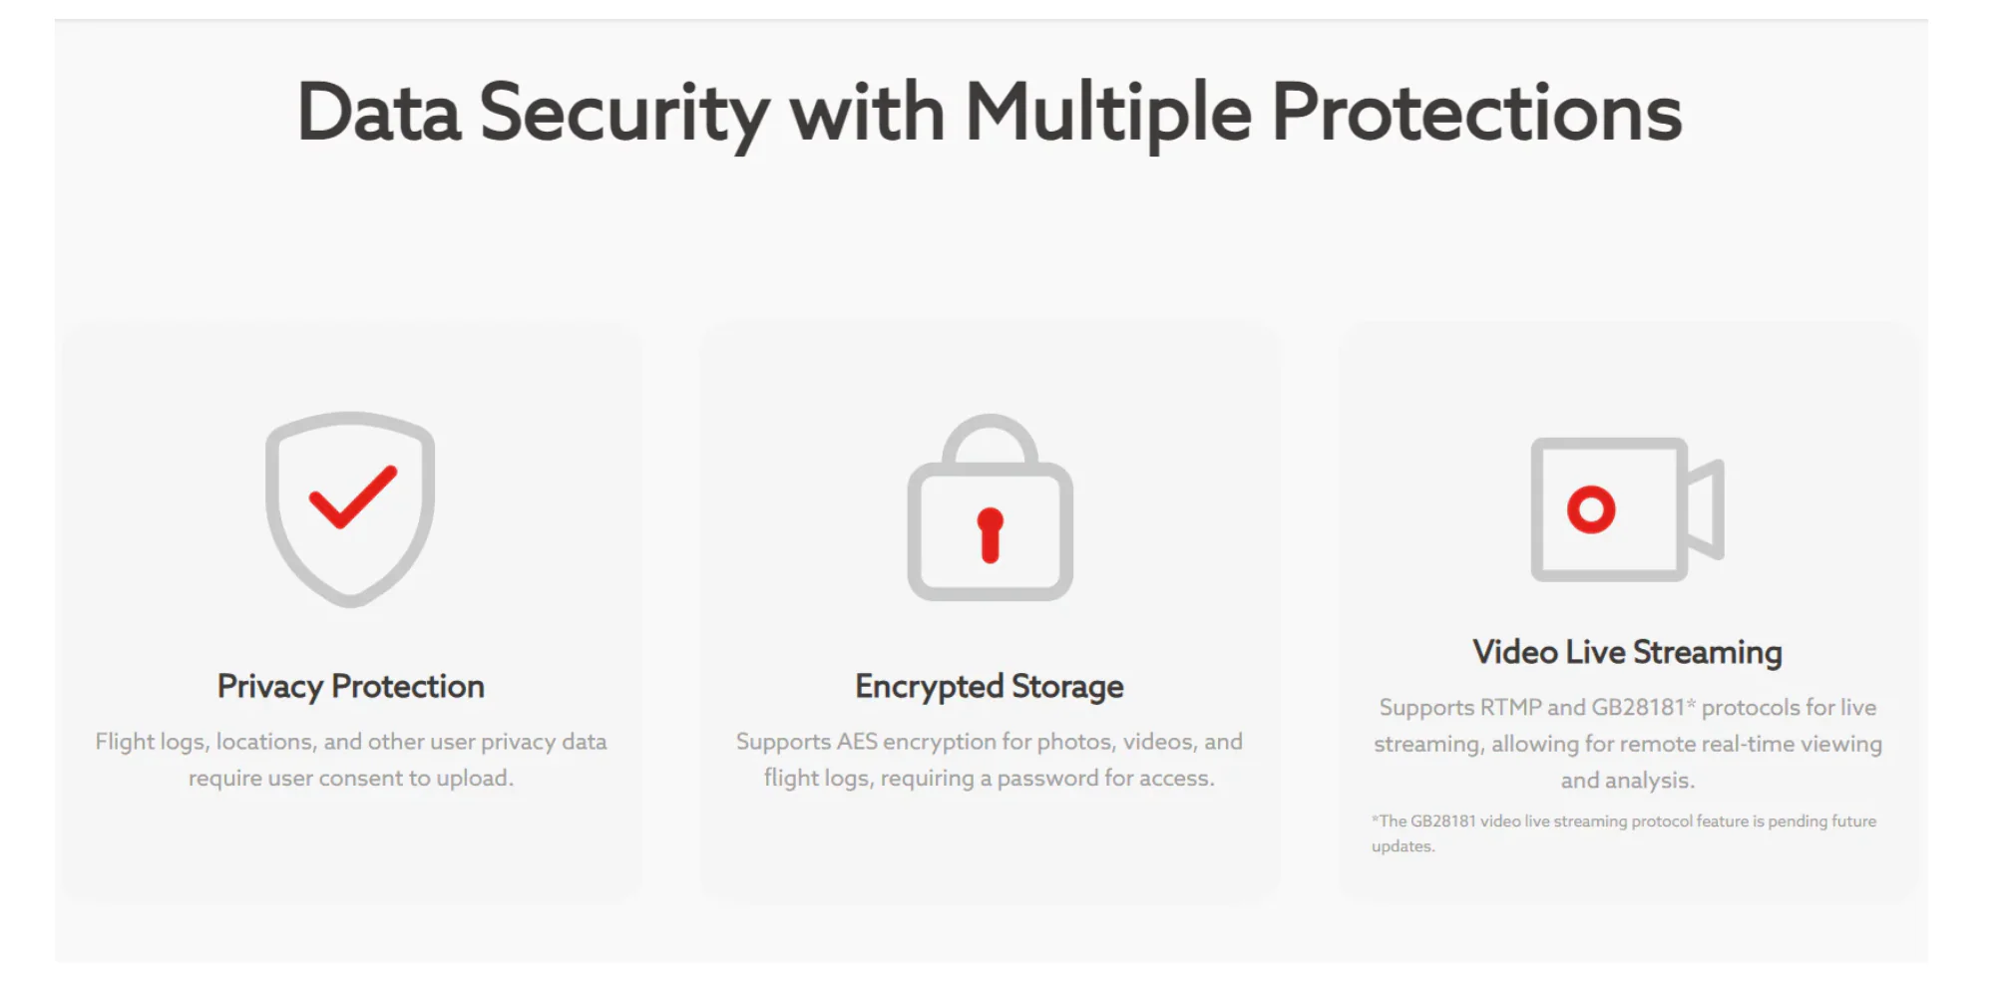Select the Privacy Protection heading
This screenshot has height=985, width=2007.
pyautogui.click(x=351, y=686)
